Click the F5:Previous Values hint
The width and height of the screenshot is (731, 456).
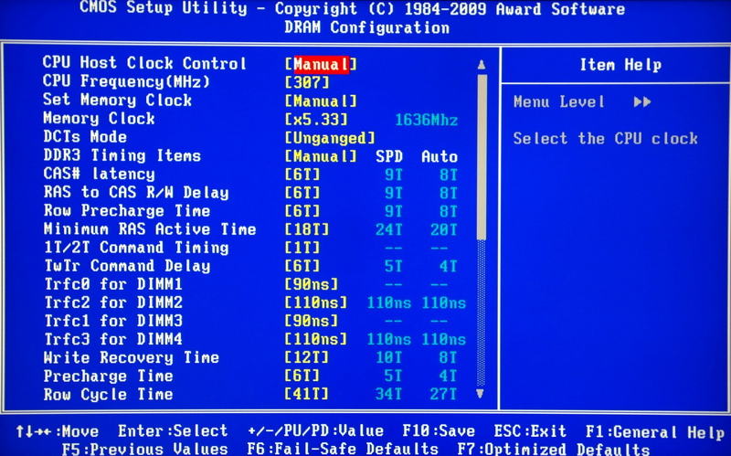[145, 449]
